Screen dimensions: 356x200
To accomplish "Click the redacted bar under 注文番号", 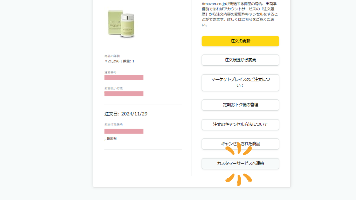I will (124, 78).
